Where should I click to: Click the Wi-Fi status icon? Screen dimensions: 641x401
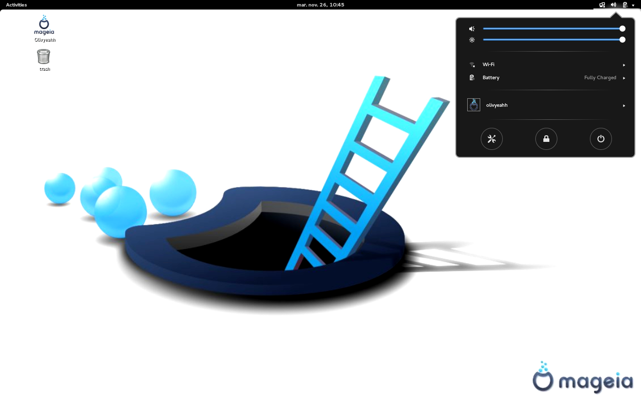pyautogui.click(x=472, y=65)
